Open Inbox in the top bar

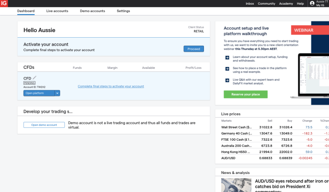point(250,3)
